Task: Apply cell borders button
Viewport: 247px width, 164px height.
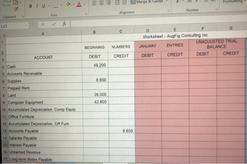Action: pos(56,5)
